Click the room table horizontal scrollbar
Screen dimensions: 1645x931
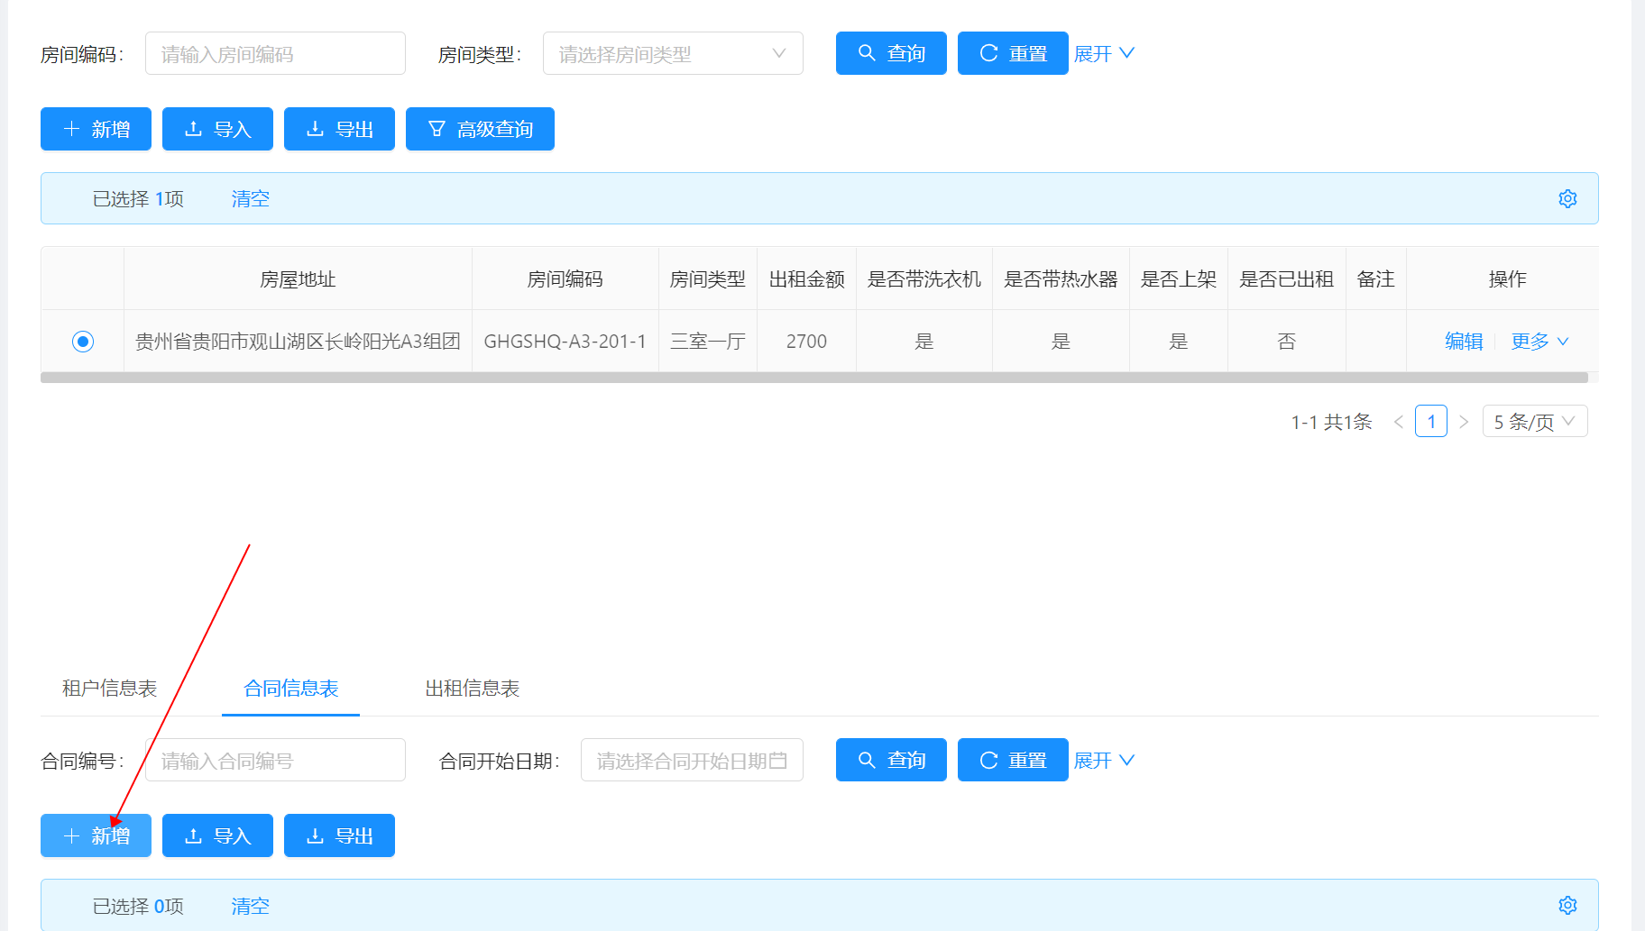813,378
